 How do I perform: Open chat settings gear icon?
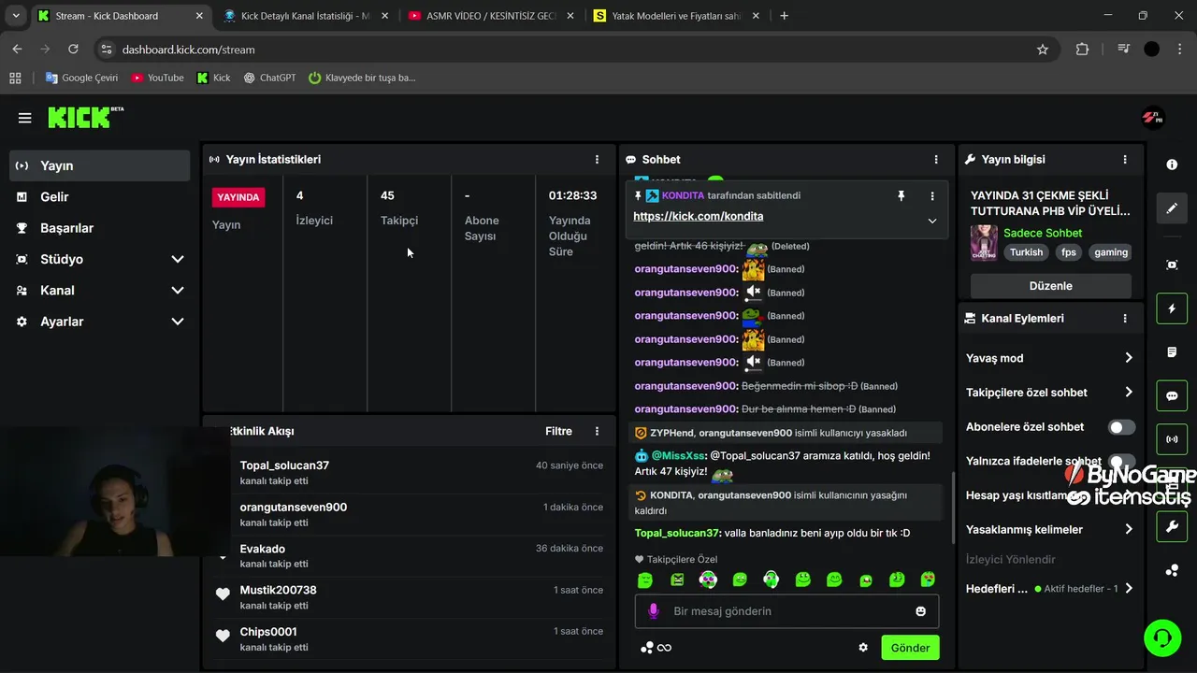863,648
